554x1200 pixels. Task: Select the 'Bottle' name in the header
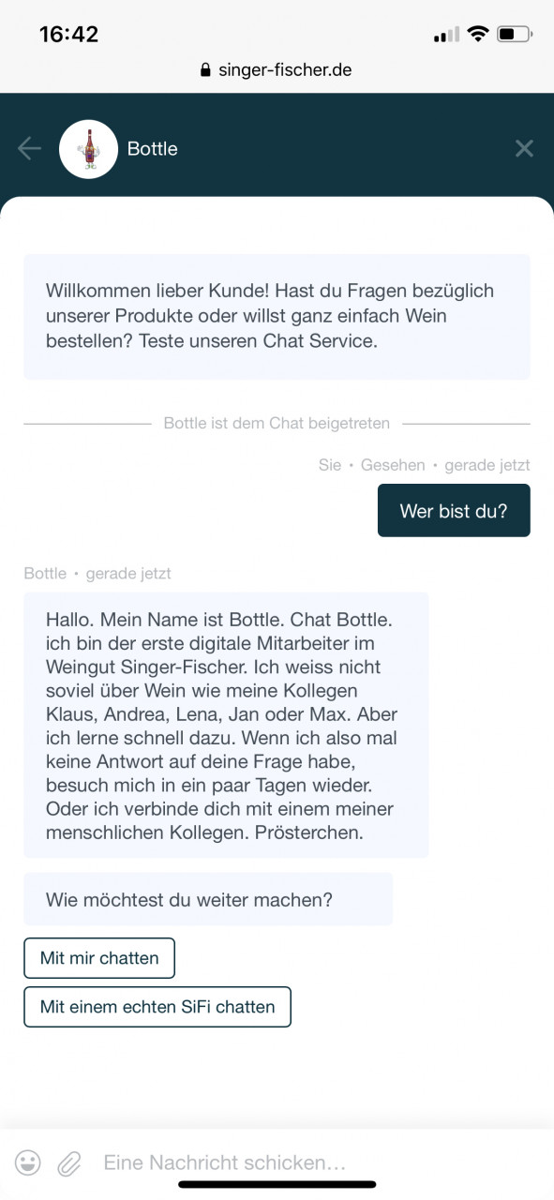click(153, 148)
